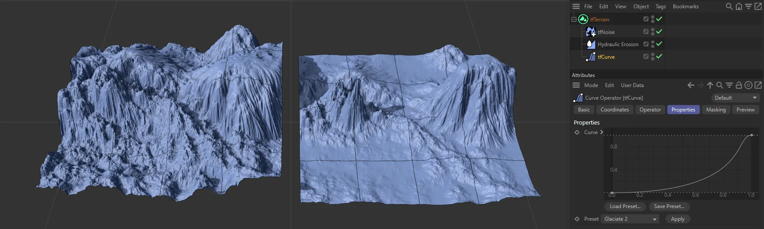
Task: Expand the Curve property chevron
Action: click(x=602, y=132)
